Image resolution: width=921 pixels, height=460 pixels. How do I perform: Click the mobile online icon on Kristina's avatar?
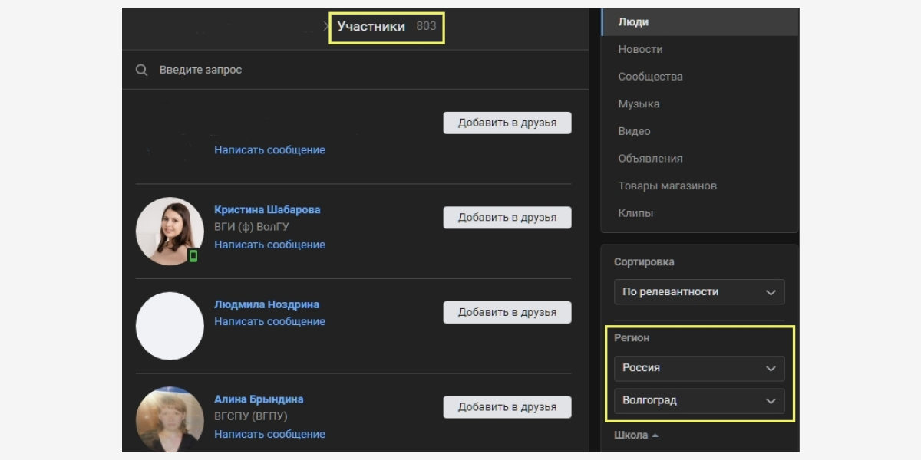pyautogui.click(x=193, y=256)
